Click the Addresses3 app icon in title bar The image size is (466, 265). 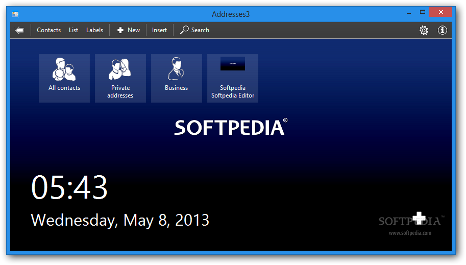[x=15, y=14]
